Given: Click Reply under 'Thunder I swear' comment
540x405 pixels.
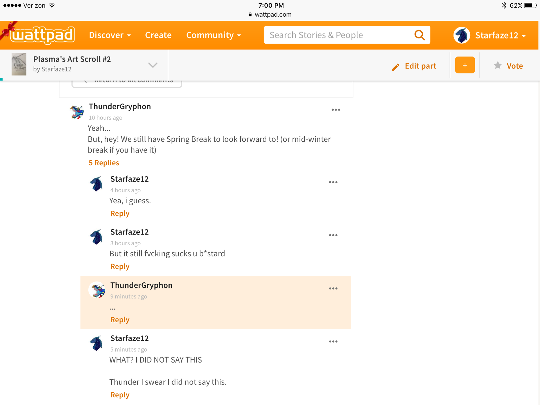Looking at the screenshot, I should (x=120, y=395).
